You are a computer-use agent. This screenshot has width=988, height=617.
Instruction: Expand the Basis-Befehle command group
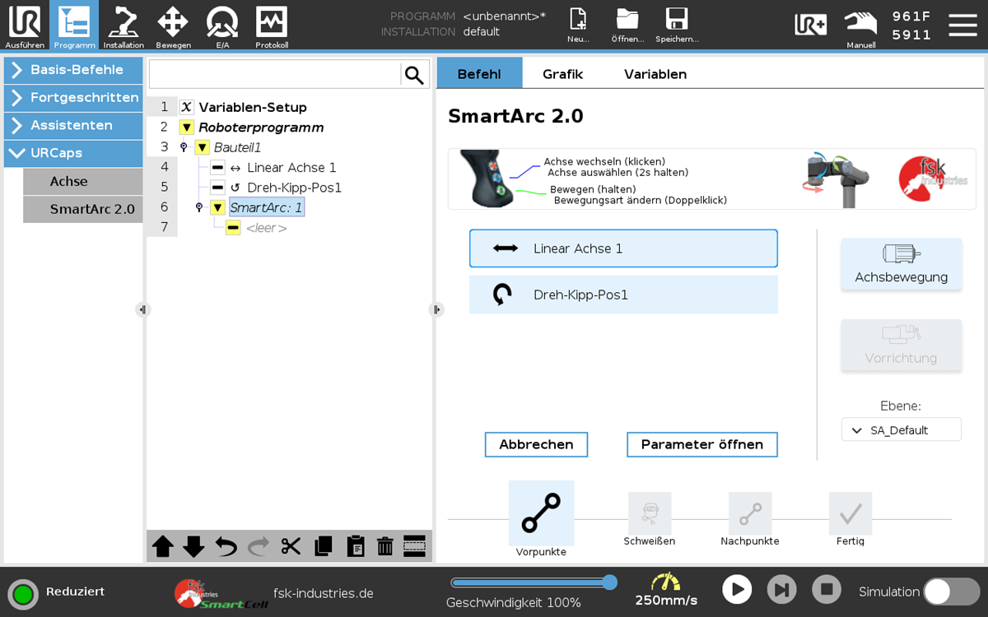coord(73,70)
